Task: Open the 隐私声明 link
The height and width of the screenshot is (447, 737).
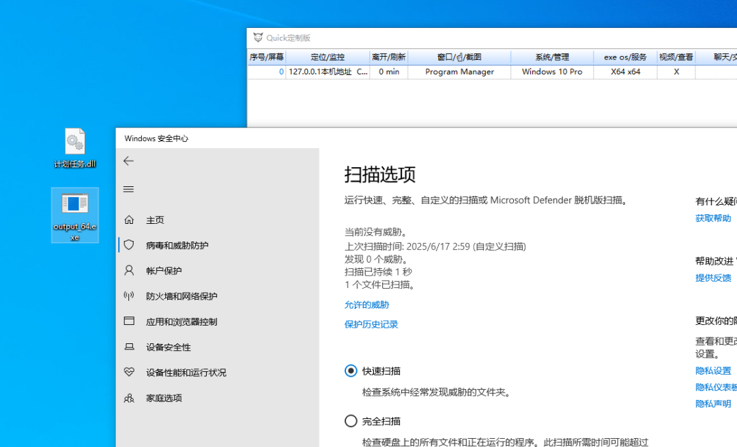Action: coord(713,404)
